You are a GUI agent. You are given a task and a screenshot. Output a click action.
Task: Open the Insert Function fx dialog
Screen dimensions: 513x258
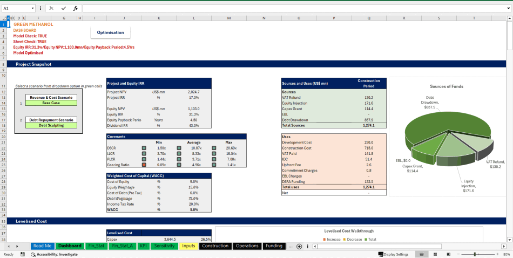(75, 8)
